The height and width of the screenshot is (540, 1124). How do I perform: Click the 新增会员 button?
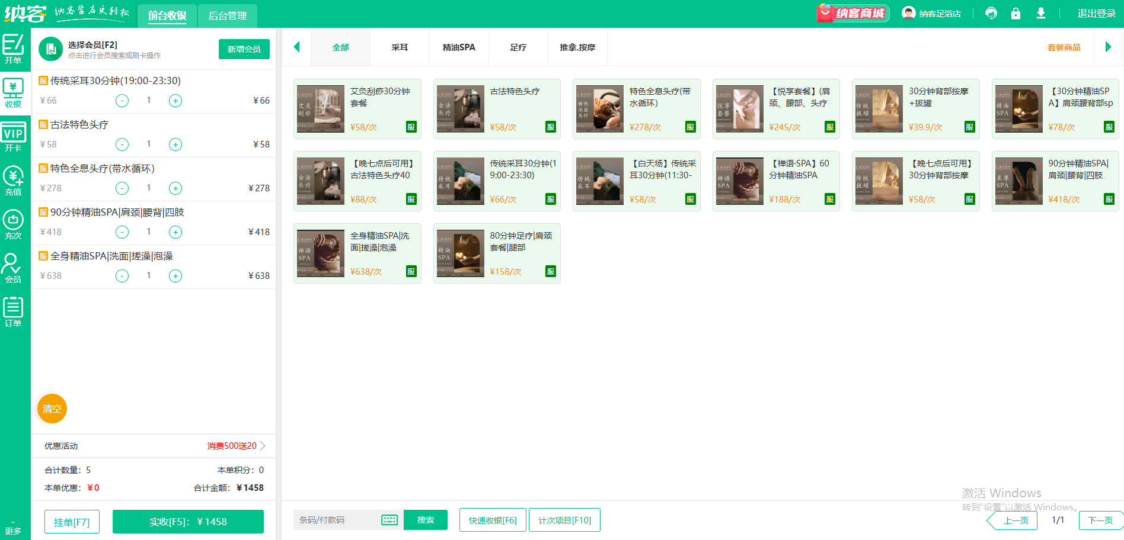[x=244, y=49]
